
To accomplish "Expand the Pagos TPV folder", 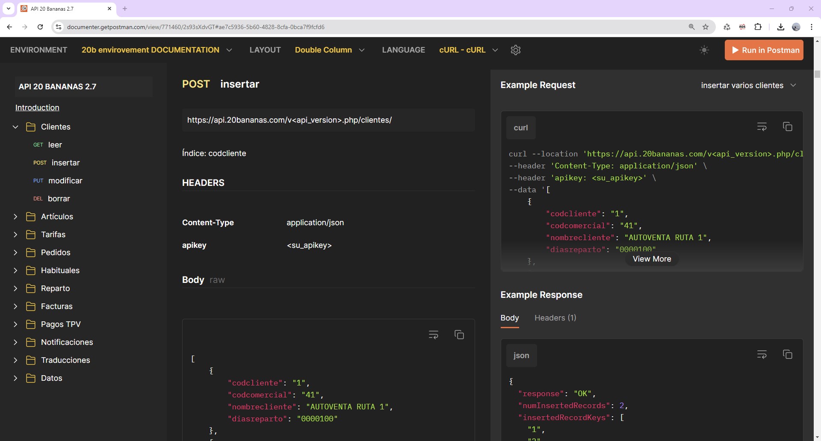I will coord(15,324).
